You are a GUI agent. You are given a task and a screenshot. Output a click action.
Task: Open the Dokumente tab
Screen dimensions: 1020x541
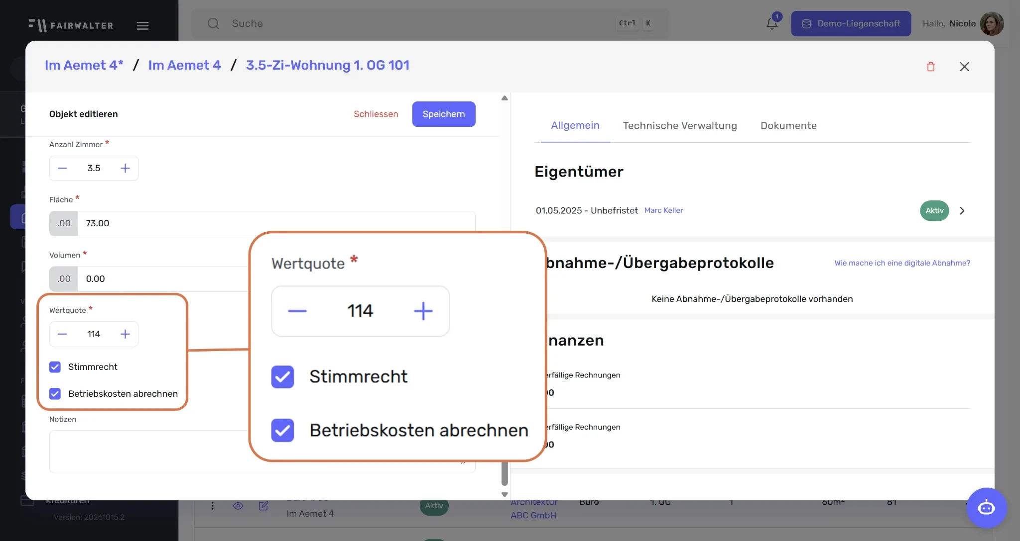tap(788, 126)
